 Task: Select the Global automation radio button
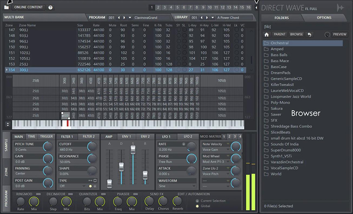198,206
